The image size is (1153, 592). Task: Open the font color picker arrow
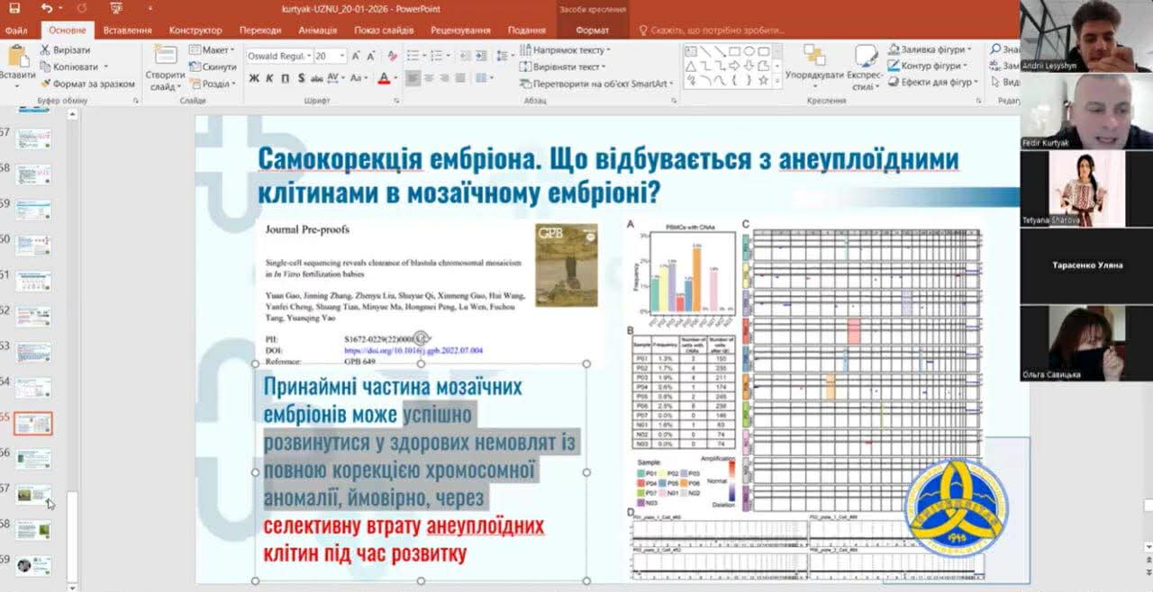395,78
